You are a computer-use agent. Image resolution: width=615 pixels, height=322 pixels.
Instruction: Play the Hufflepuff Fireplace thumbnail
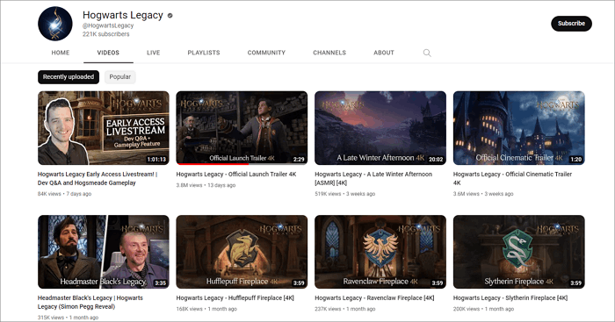point(242,252)
